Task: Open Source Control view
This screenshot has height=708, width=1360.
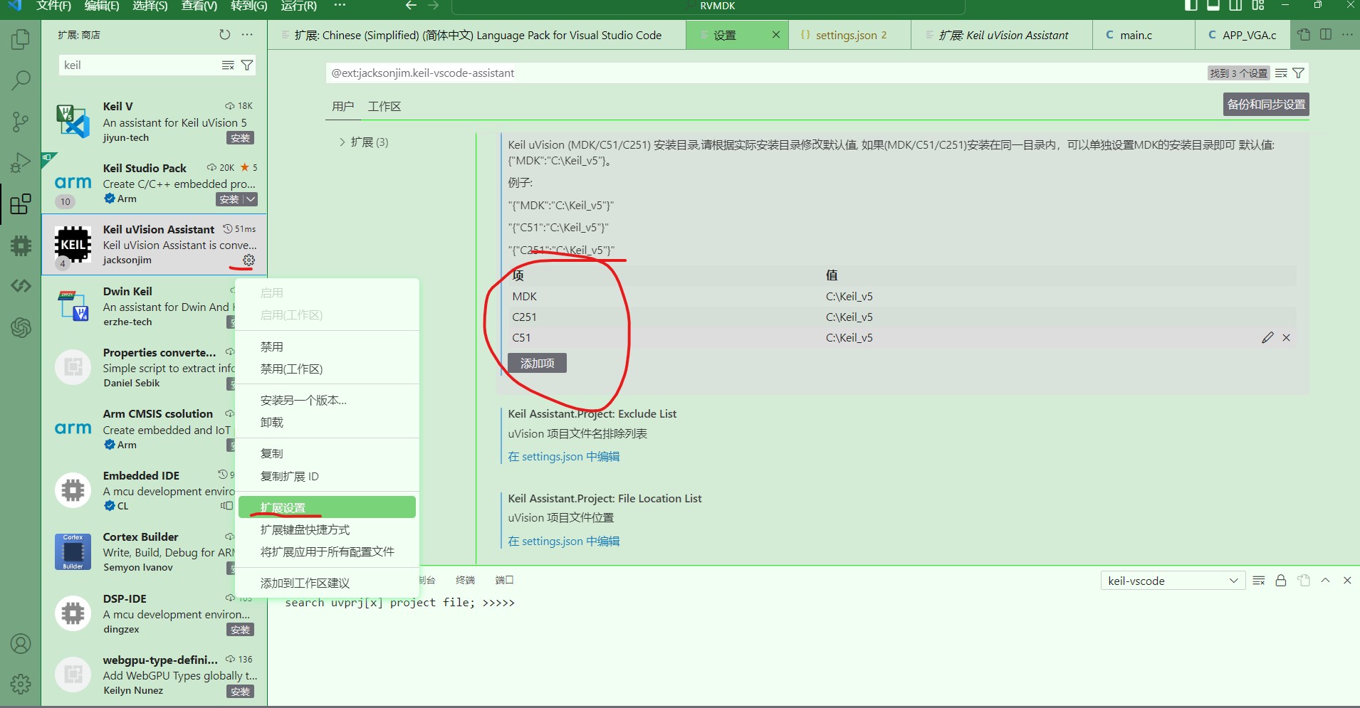Action: coord(21,122)
